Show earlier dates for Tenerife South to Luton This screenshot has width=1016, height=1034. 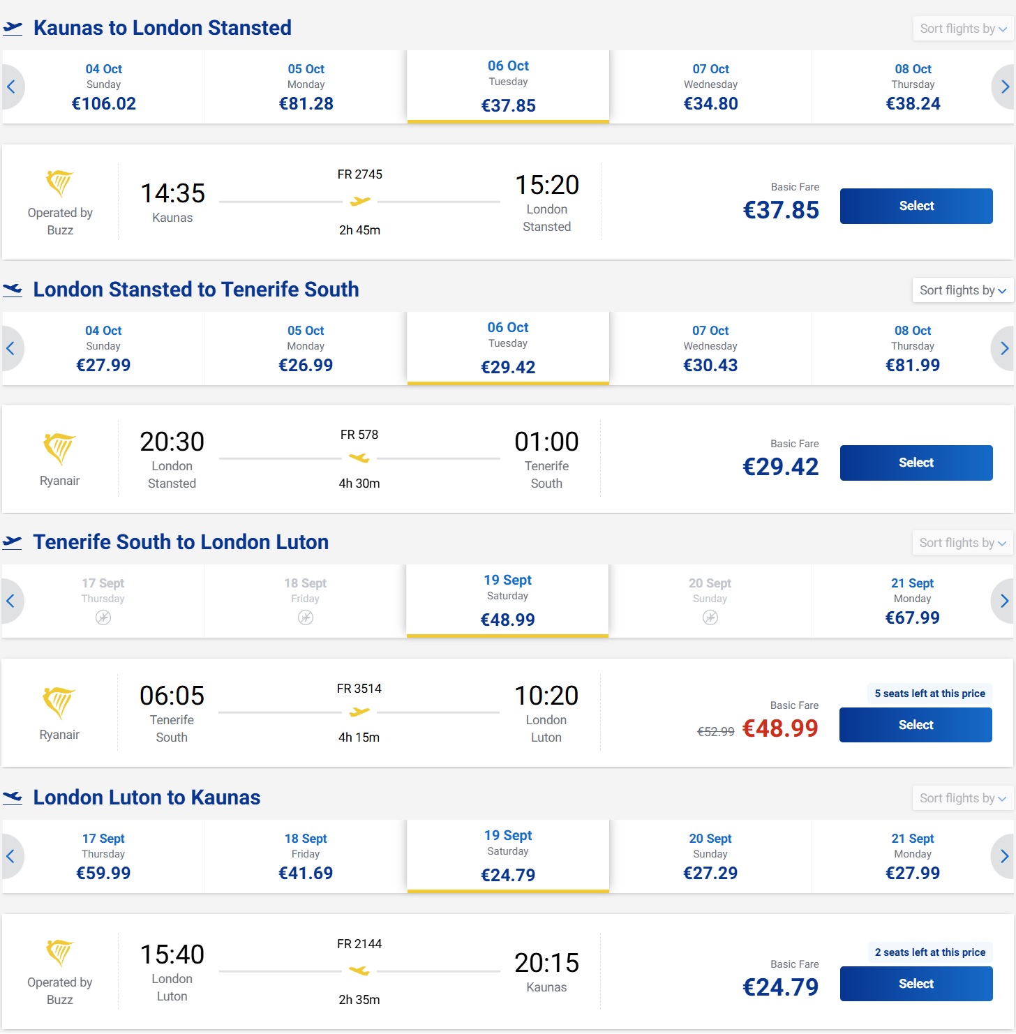12,601
